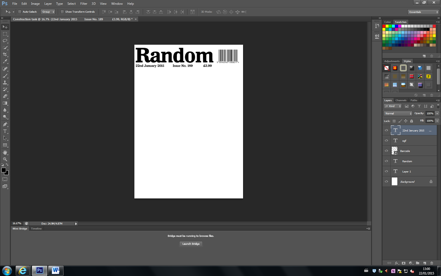Viewport: 441px width, 276px height.
Task: Select the Dodge tool
Action: (5, 117)
